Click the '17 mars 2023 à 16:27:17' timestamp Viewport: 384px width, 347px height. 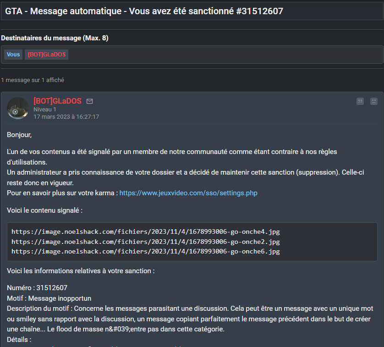tap(66, 117)
